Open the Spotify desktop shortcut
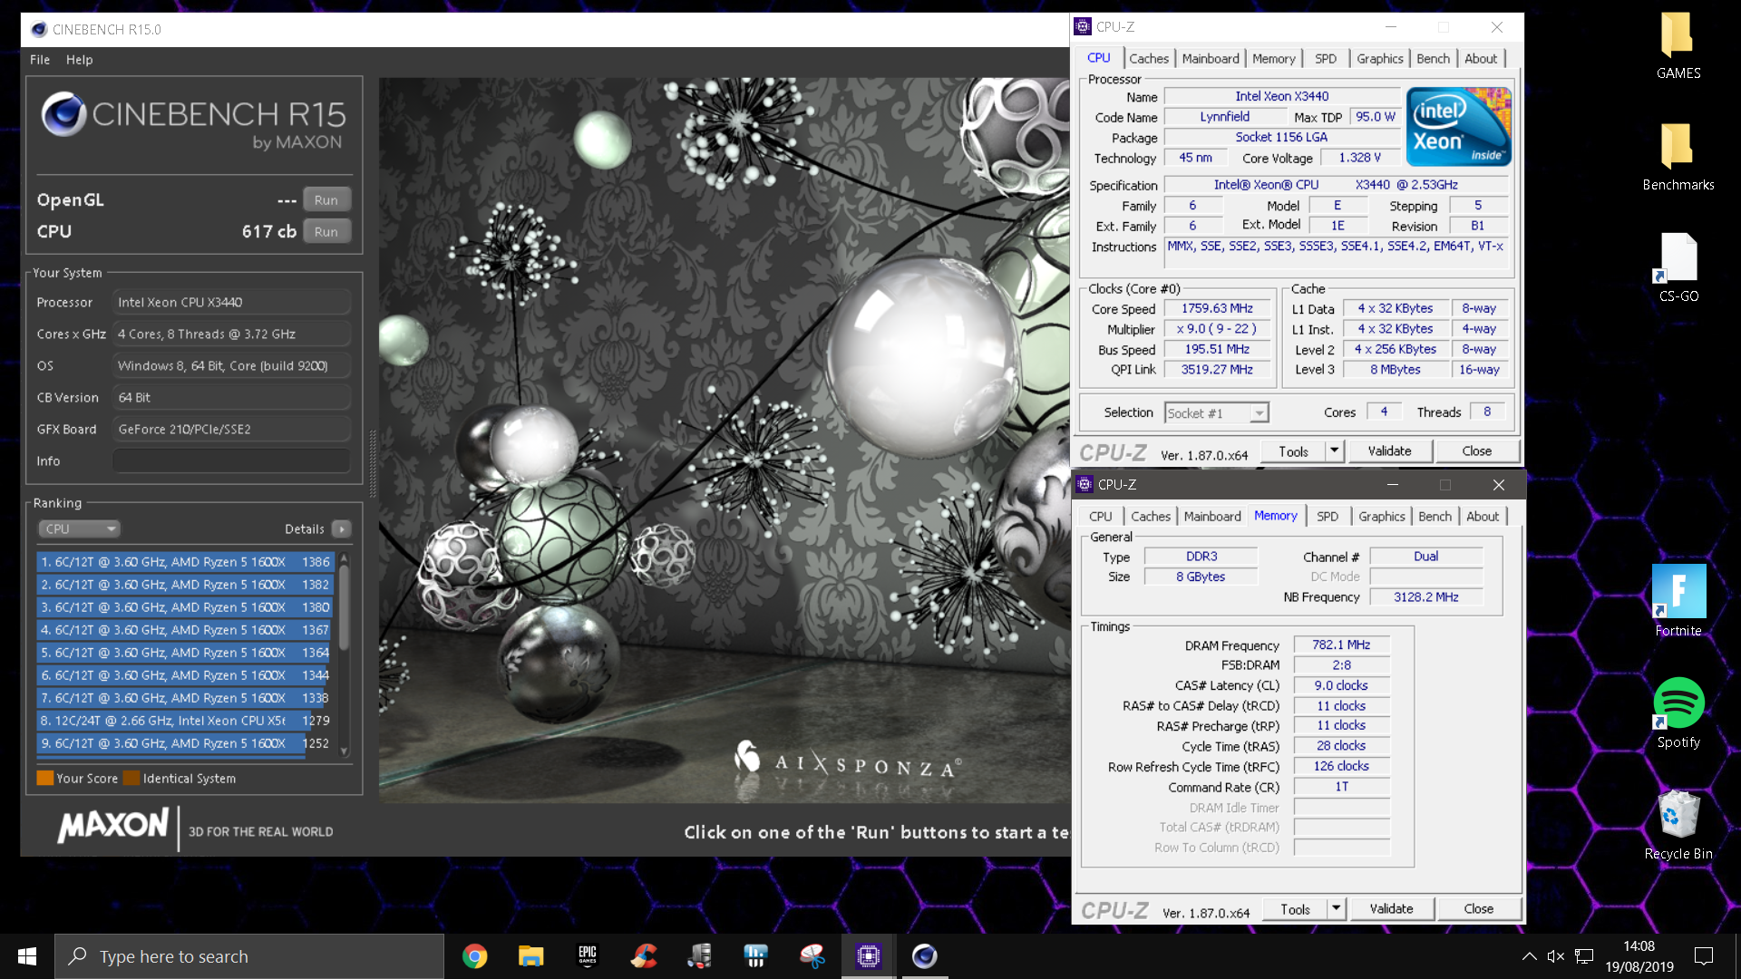 click(1678, 713)
